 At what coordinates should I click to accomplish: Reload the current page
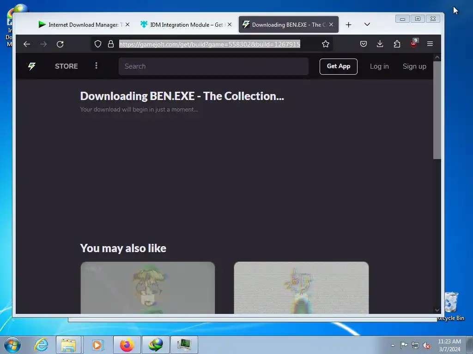coord(60,44)
